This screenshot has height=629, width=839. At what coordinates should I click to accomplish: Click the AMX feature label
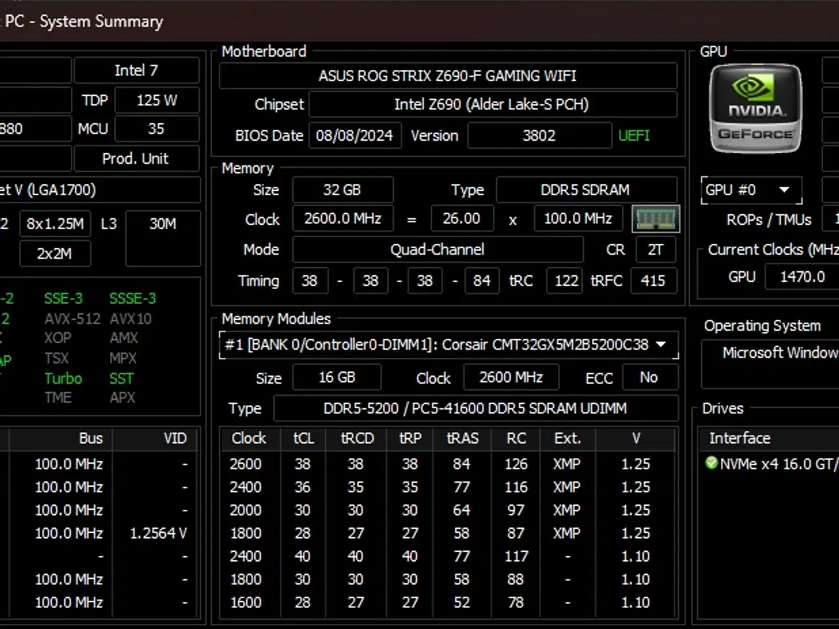coord(124,338)
